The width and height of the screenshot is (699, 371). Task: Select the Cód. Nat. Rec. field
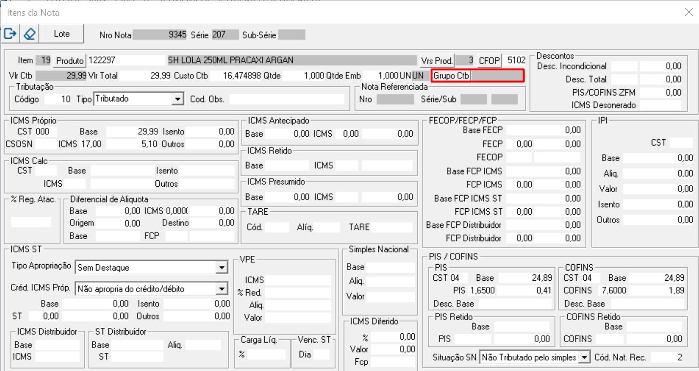(667, 357)
